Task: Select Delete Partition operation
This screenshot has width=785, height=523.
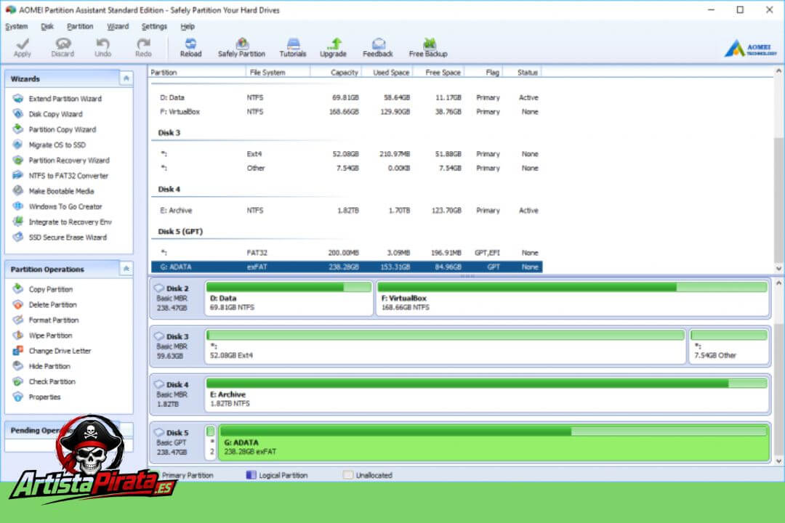Action: (x=44, y=305)
